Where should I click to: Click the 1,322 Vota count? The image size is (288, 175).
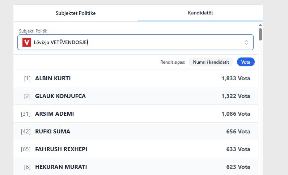point(236,96)
